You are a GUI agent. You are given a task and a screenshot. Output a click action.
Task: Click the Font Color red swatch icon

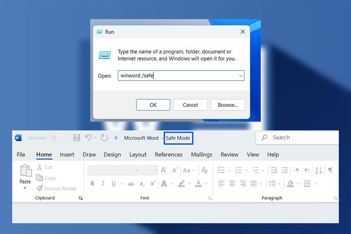[x=198, y=183]
